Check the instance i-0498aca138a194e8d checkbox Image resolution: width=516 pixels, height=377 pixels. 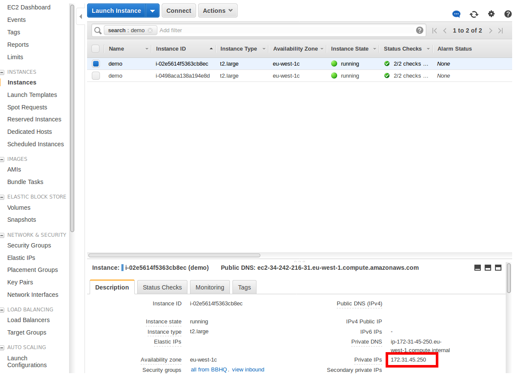coord(96,76)
